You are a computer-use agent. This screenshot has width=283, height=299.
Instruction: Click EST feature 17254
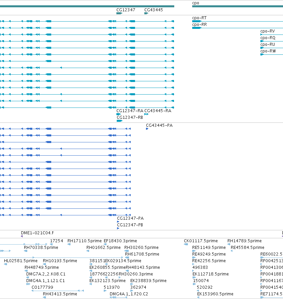pos(57,241)
